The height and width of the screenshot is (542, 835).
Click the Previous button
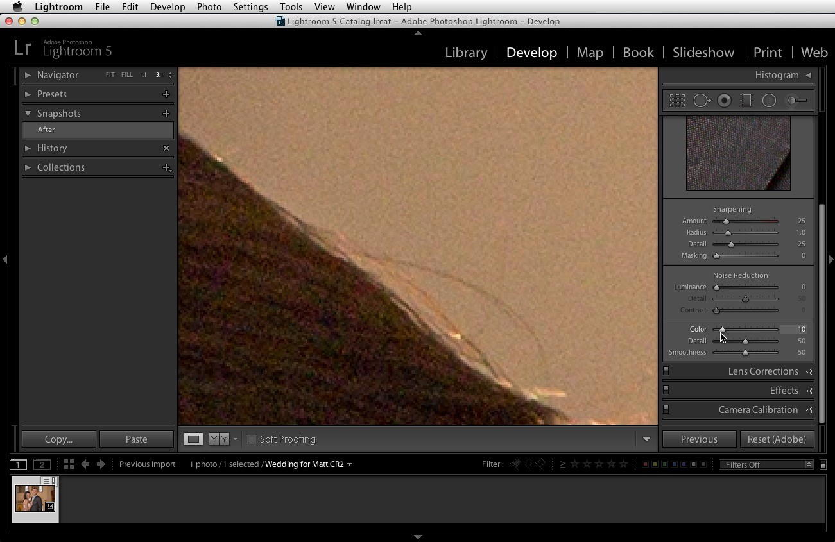pyautogui.click(x=699, y=439)
